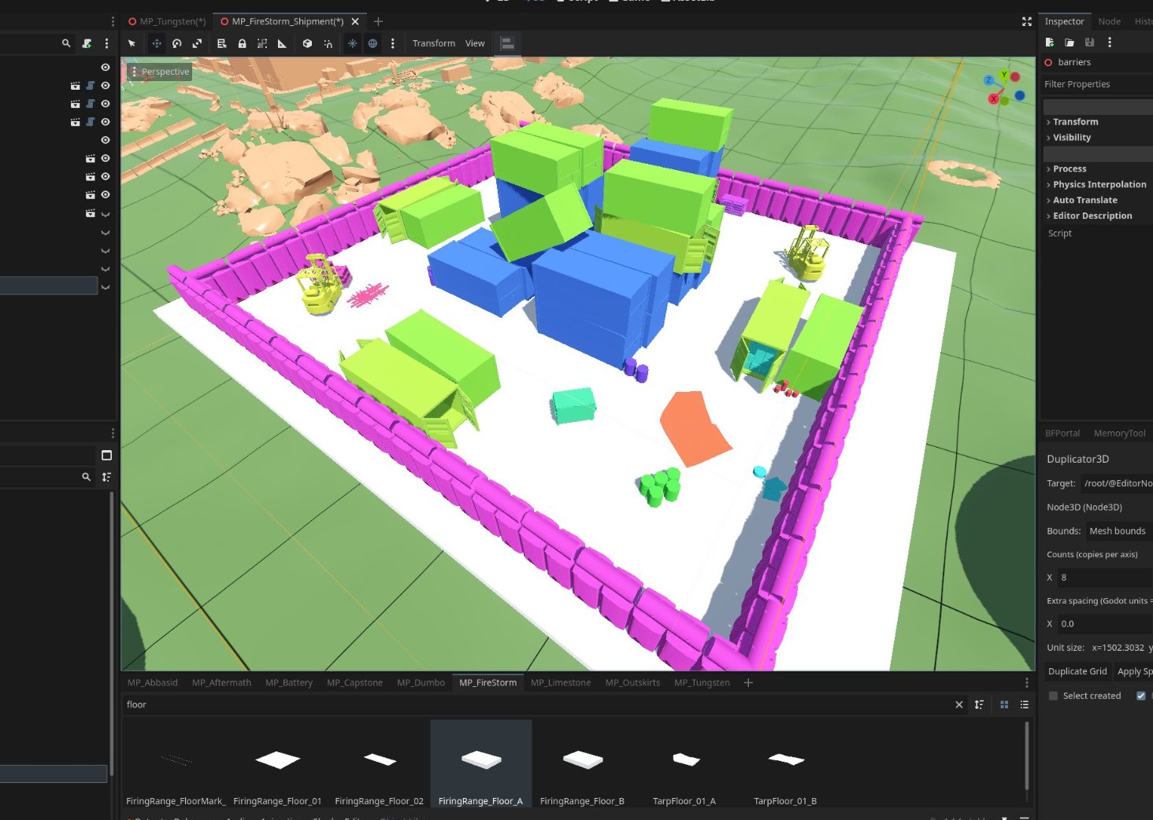Click the Z axis on view gizmo
This screenshot has height=820, width=1153.
coord(988,80)
